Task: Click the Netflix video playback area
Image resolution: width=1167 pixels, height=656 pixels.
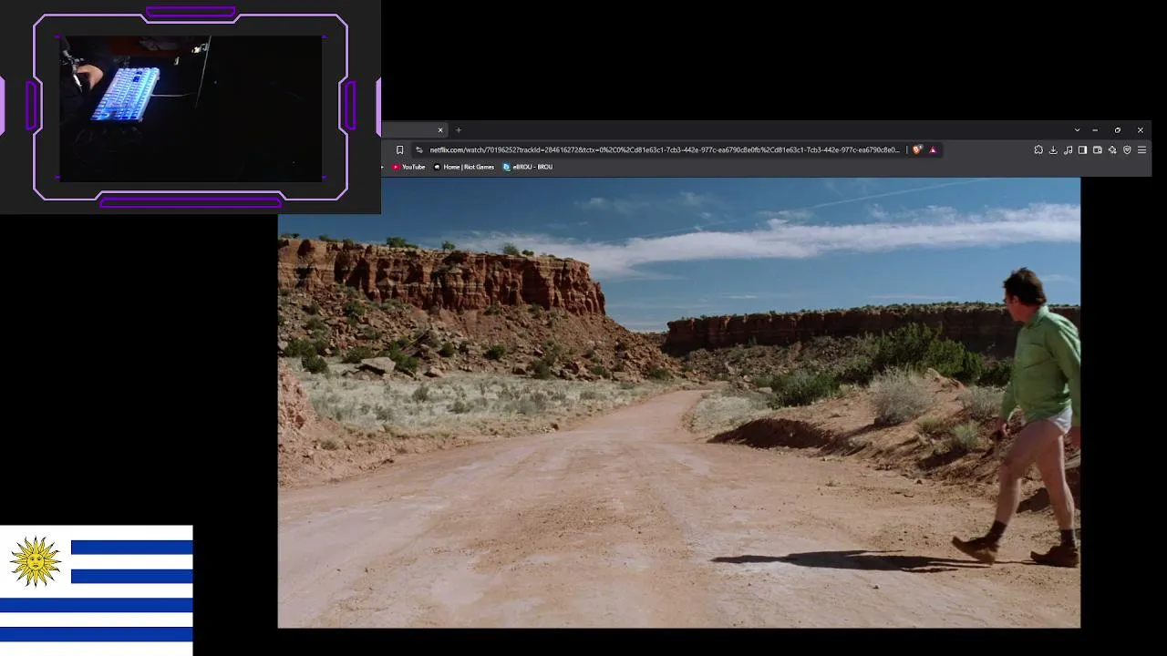Action: click(x=679, y=403)
